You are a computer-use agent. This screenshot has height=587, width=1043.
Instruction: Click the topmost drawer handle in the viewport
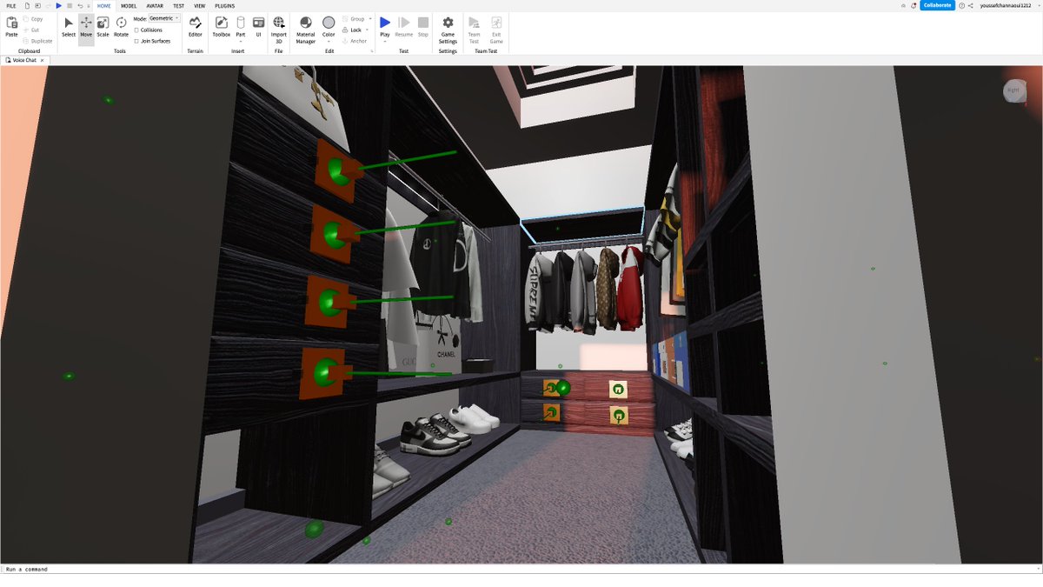click(x=337, y=169)
